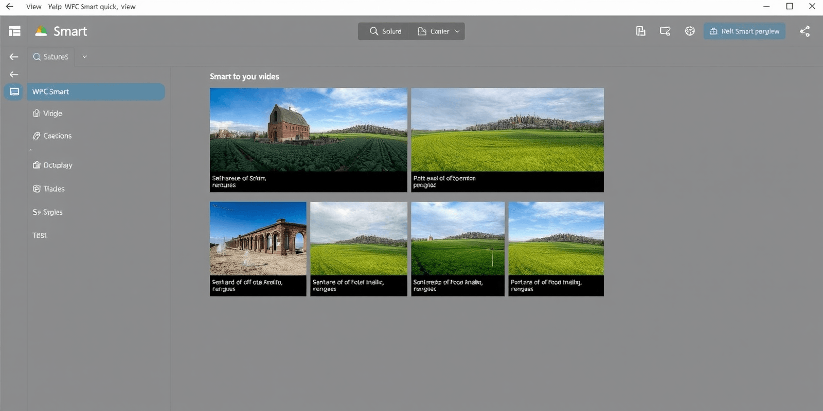This screenshot has height=411, width=823.
Task: Click the Satures search field
Action: (51, 57)
